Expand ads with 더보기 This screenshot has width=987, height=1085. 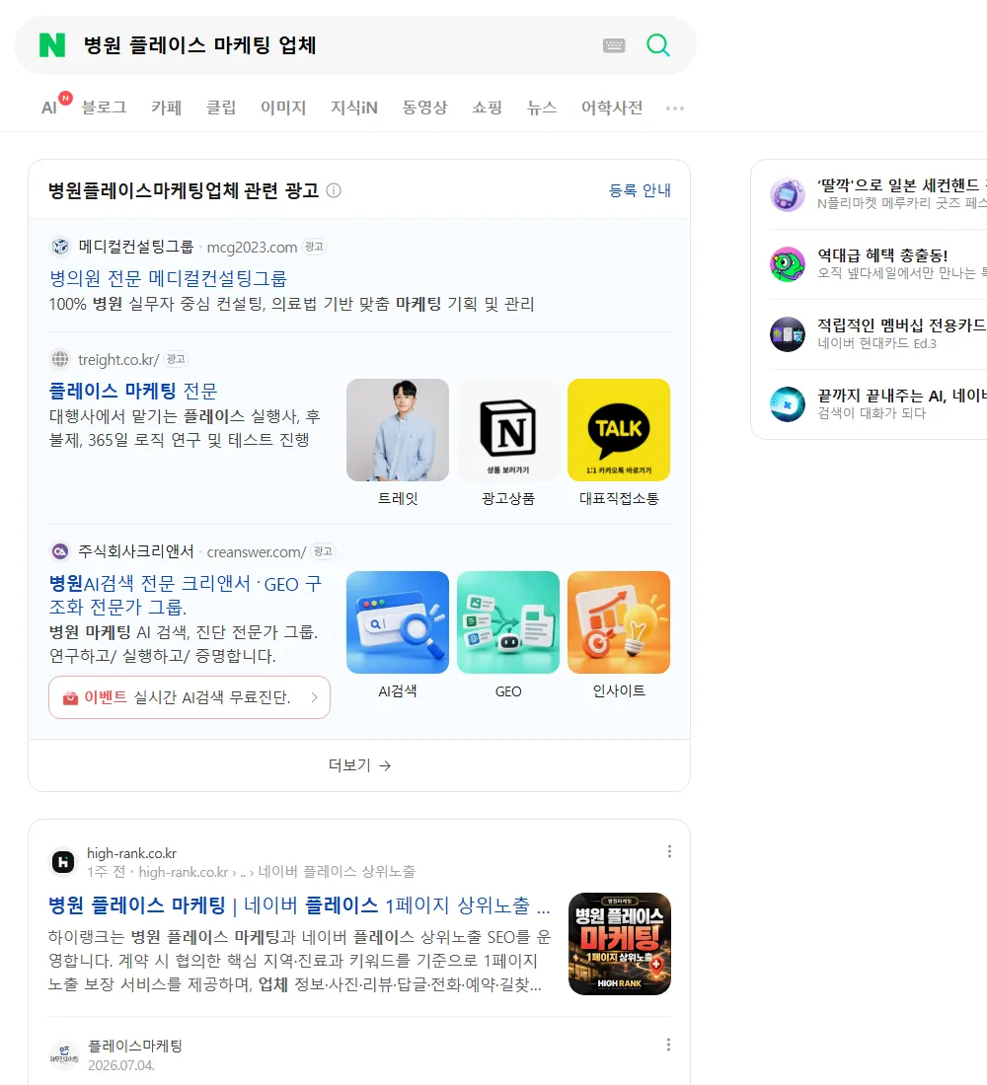click(x=359, y=765)
